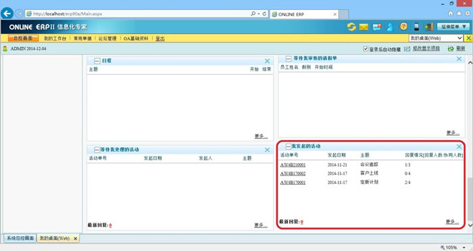Click the 会议邀詳 subject cell

(x=369, y=165)
